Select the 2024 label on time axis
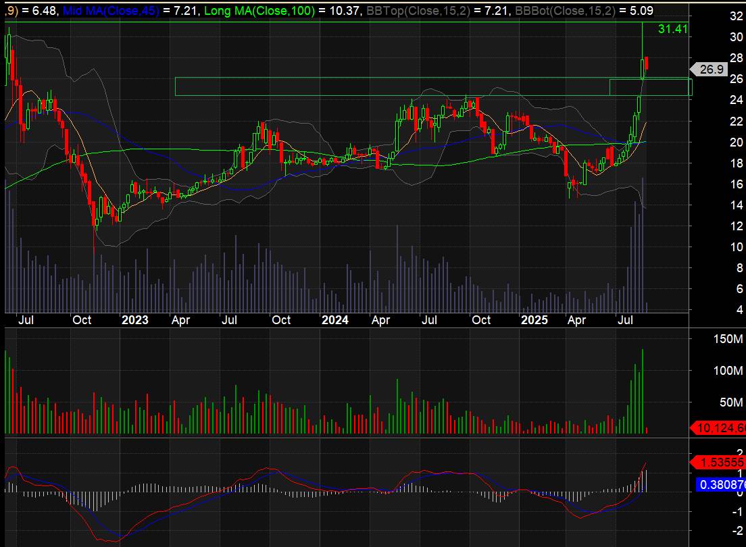Screen dimensions: 746x547 pyautogui.click(x=334, y=320)
